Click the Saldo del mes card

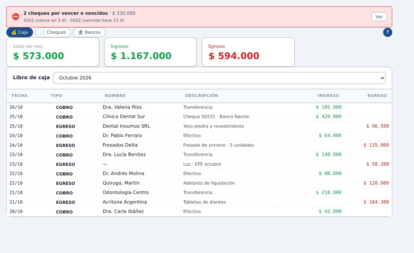coord(53,52)
